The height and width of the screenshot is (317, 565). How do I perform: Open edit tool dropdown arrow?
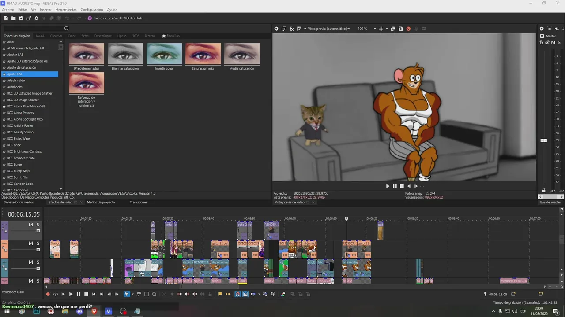(x=132, y=294)
